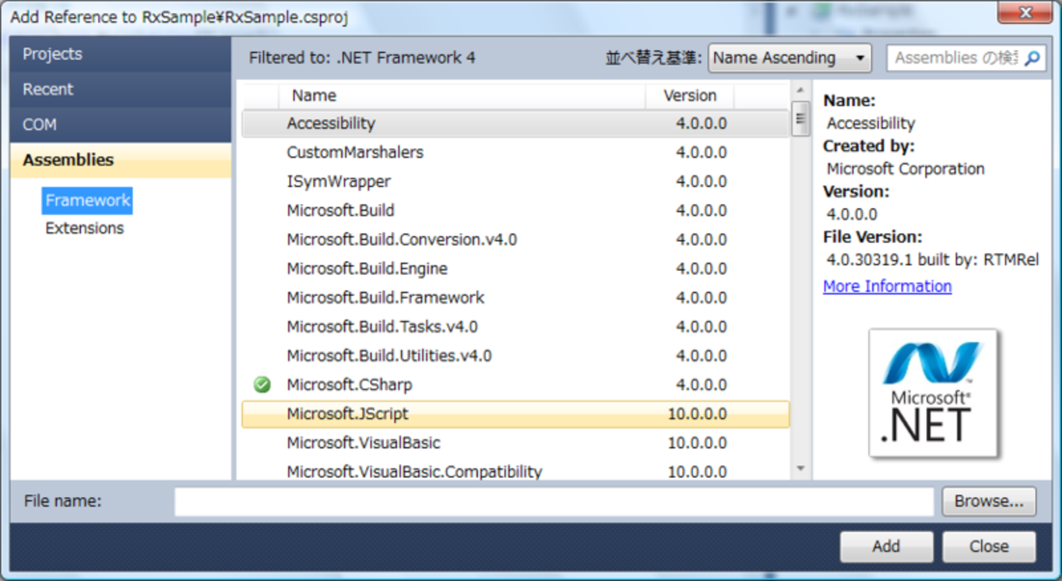Select Microsoft.VisualBasic.Compatibility in the list

[x=515, y=472]
